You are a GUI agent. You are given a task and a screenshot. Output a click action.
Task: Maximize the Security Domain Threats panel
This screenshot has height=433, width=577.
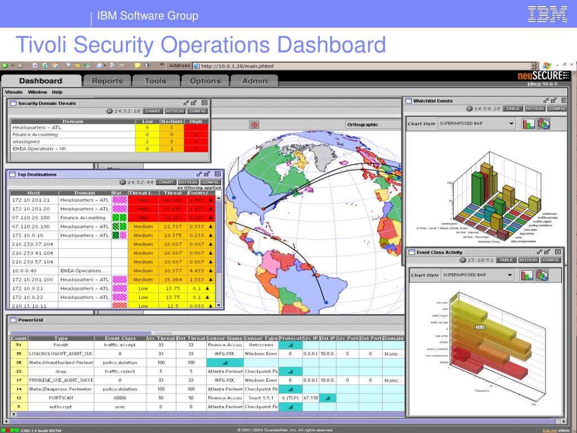(x=194, y=103)
